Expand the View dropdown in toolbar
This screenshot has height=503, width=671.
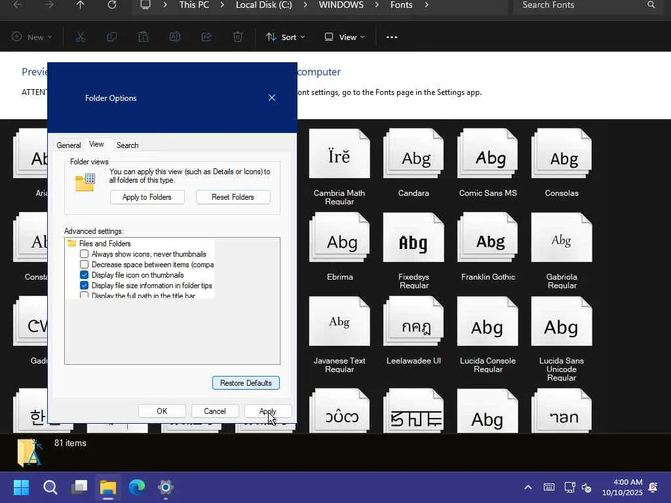coord(345,37)
